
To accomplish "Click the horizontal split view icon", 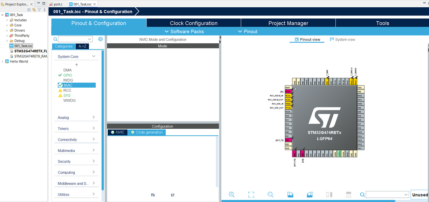I will pyautogui.click(x=349, y=194).
